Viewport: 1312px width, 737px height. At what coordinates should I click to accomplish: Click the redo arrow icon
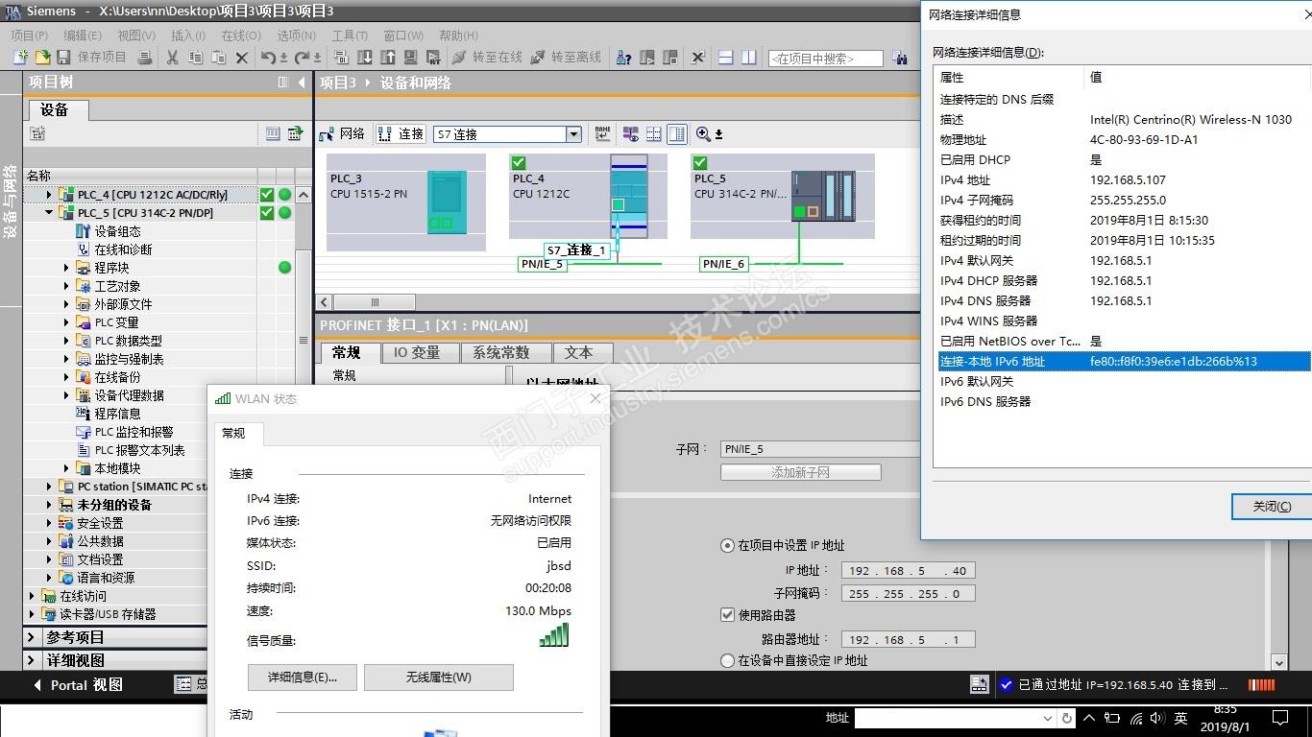302,58
